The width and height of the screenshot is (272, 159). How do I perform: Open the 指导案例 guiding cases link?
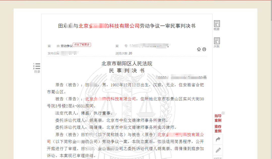pos(218,118)
